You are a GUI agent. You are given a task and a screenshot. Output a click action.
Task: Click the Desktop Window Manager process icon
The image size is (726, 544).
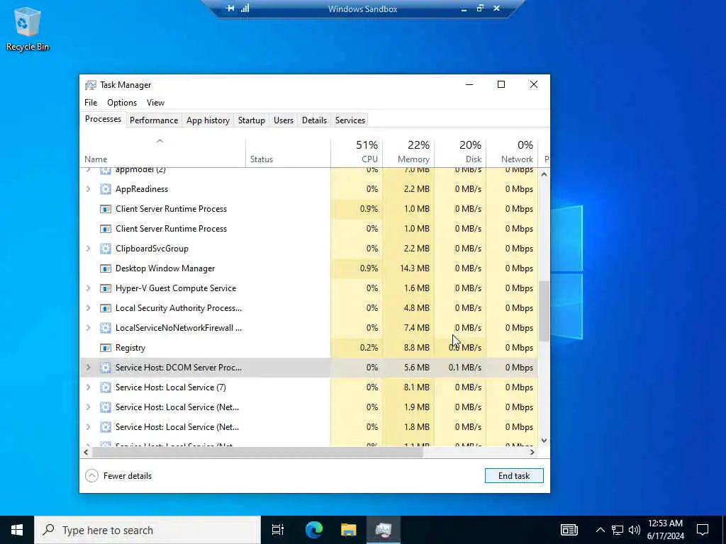pos(106,268)
